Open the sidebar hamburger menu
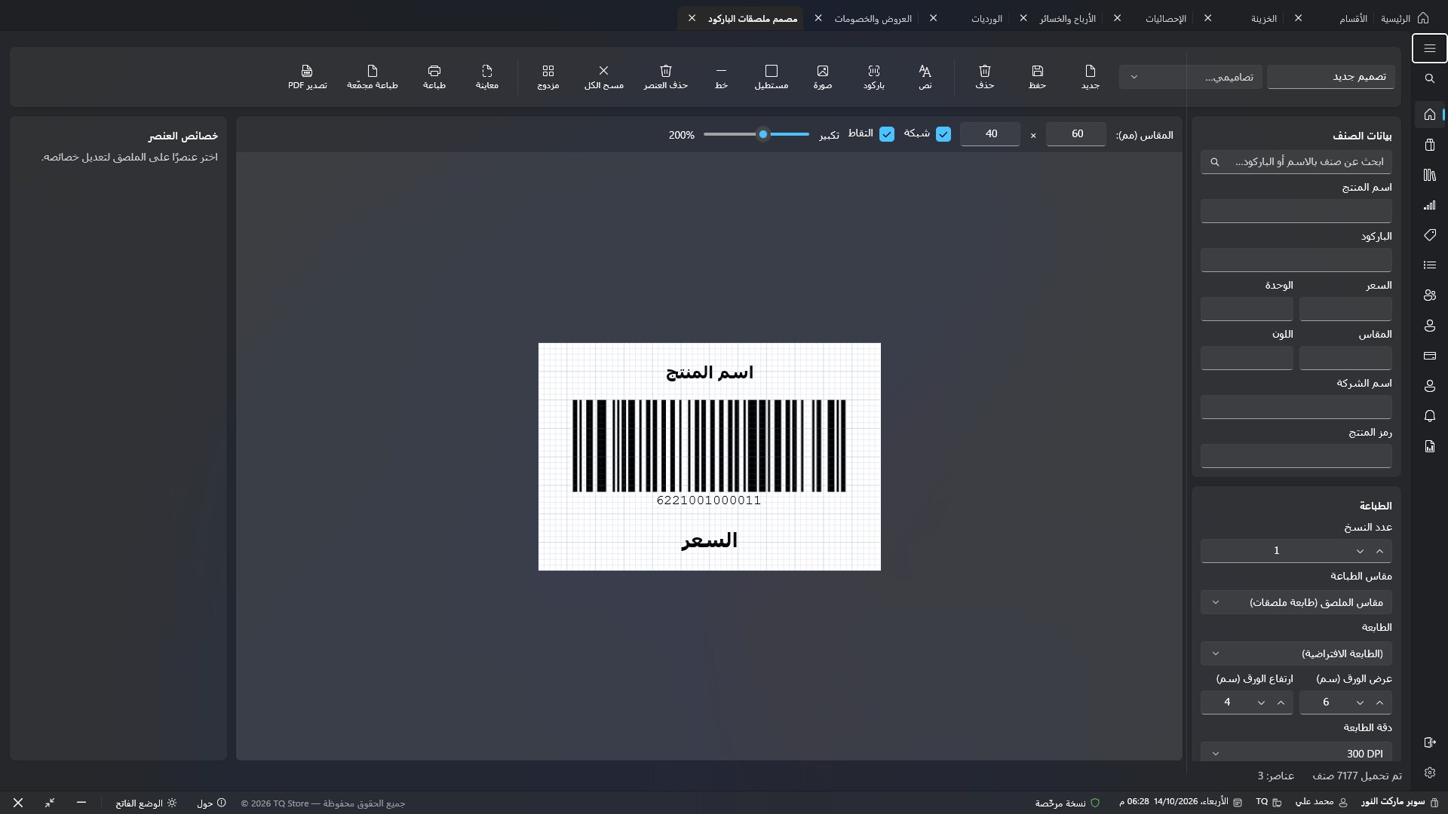The height and width of the screenshot is (814, 1448). pos(1429,48)
